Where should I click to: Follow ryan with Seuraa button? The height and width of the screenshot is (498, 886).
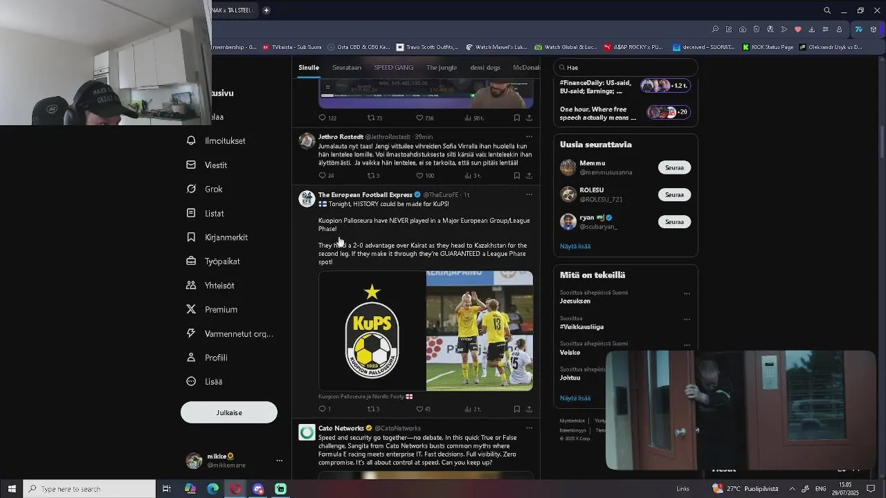click(674, 222)
